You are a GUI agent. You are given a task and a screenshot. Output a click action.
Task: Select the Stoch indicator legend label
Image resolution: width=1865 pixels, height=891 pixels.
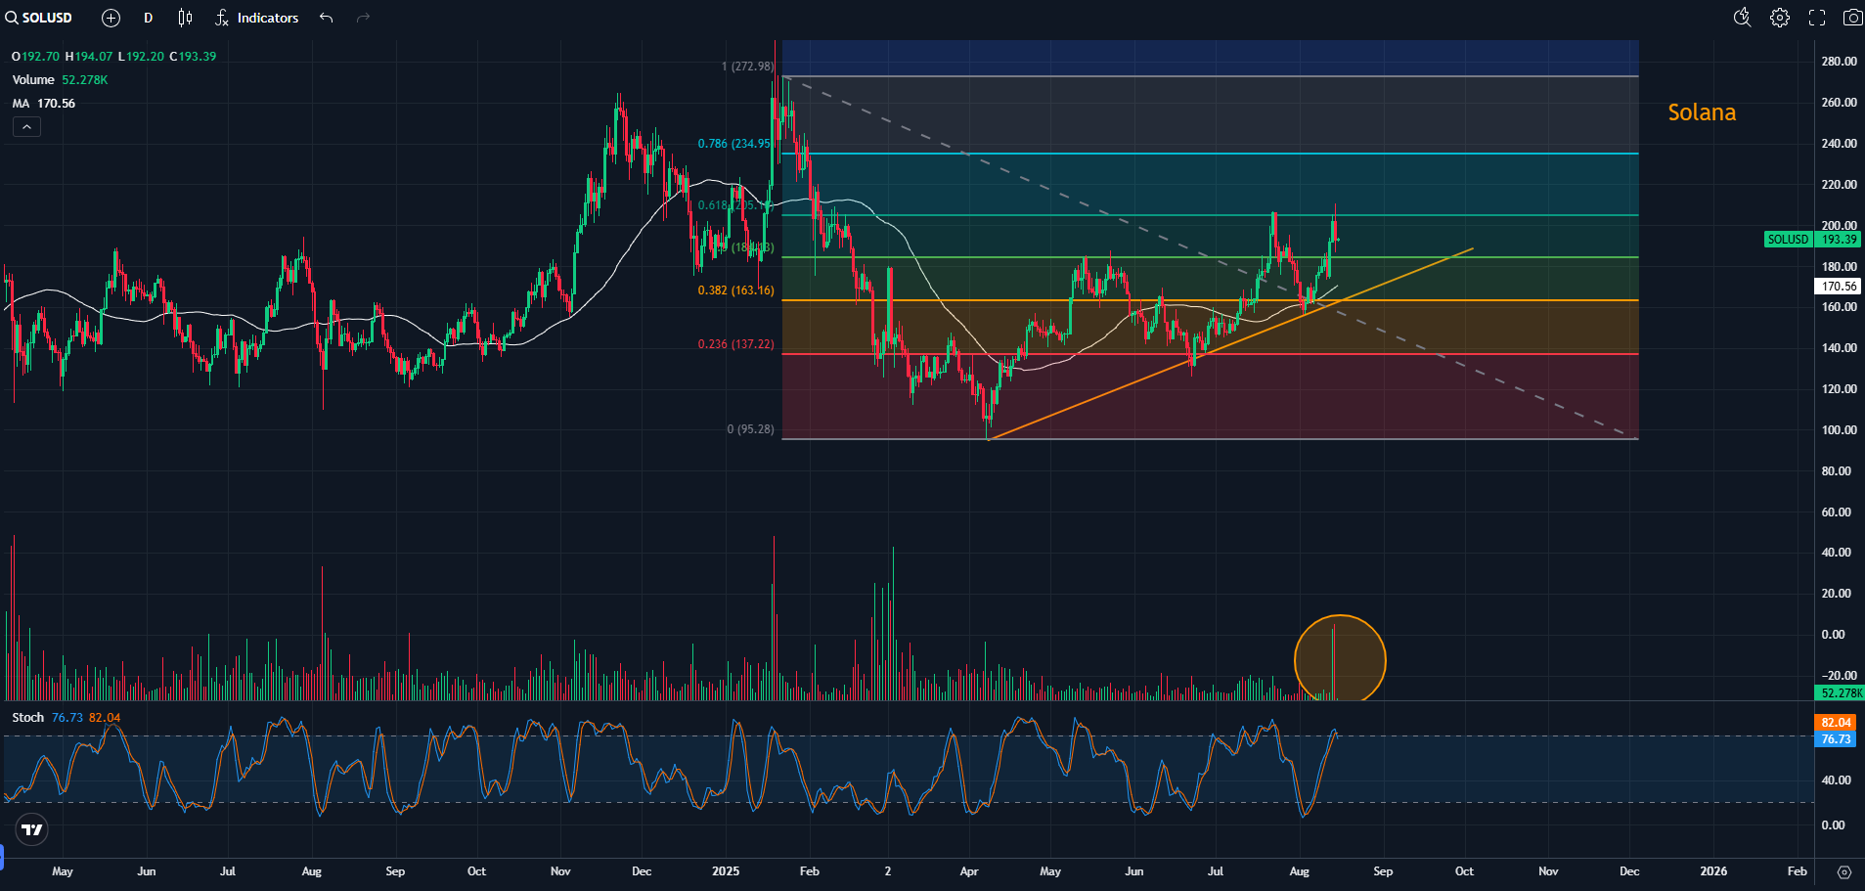28,718
